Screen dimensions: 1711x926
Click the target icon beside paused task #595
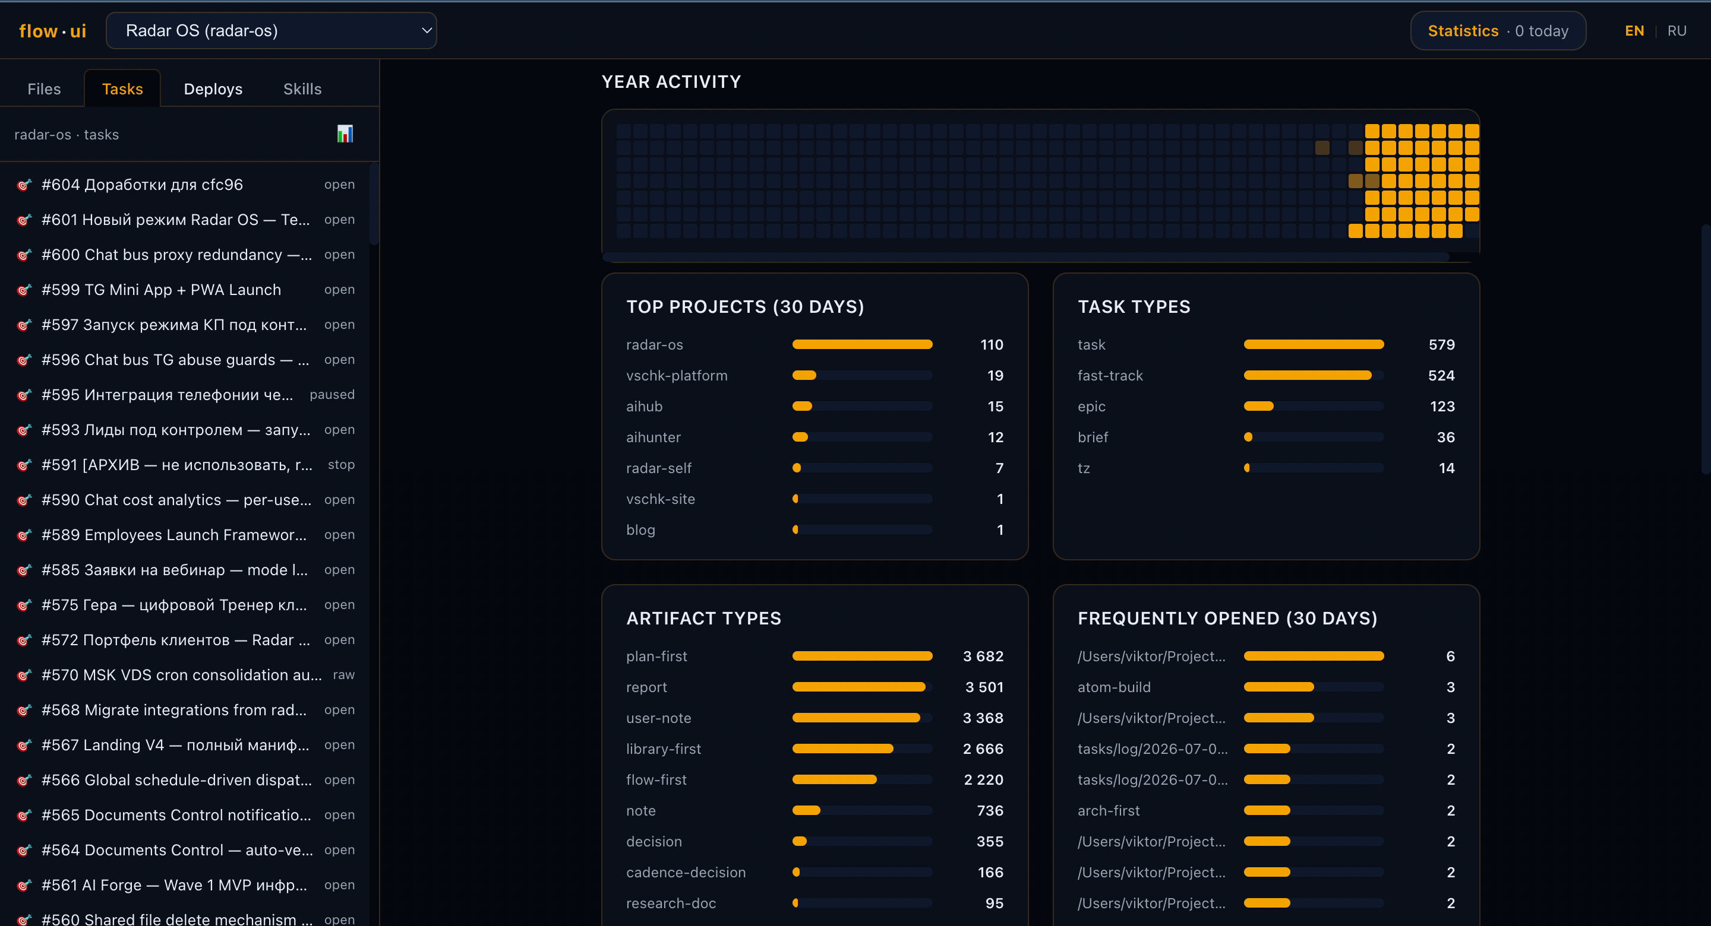[x=24, y=395]
